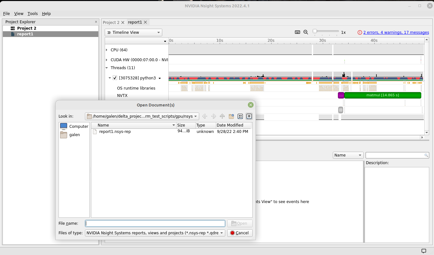Viewport: 434px width, 255px height.
Task: Switch file dialog to icon list view
Action: (240, 116)
